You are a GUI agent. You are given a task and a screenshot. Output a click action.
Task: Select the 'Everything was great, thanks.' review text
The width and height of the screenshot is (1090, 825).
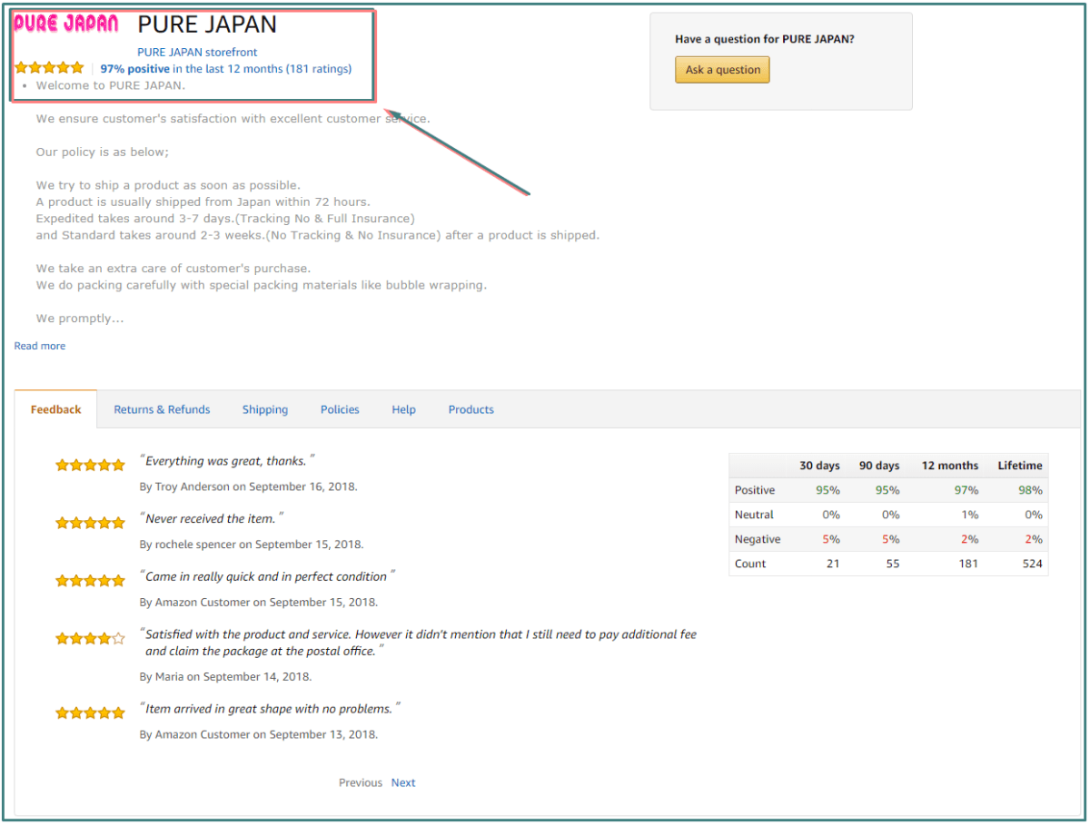[x=227, y=461]
